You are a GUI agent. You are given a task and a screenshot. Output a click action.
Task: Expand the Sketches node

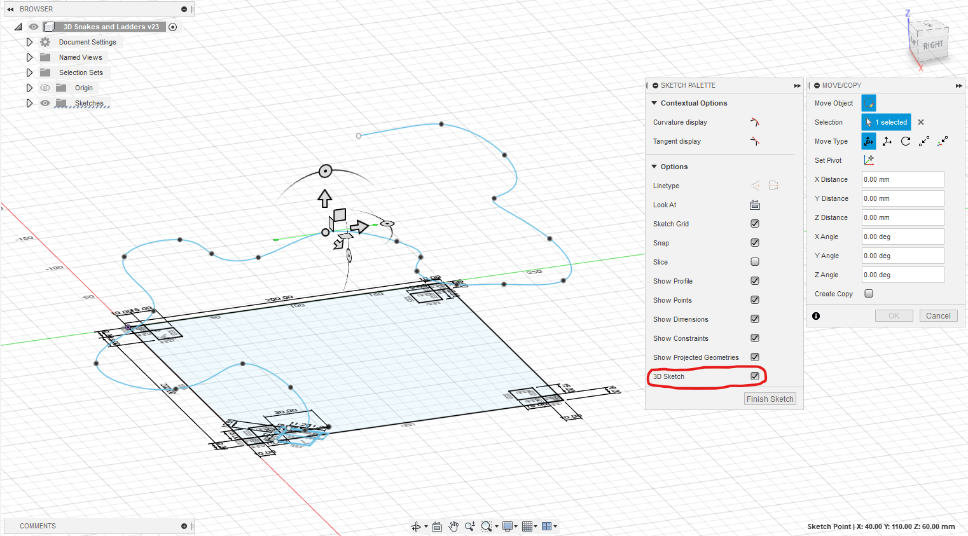29,103
